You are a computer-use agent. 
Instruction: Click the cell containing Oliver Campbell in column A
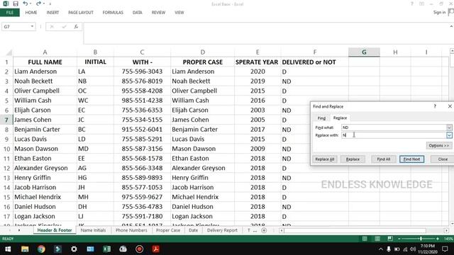coord(45,91)
